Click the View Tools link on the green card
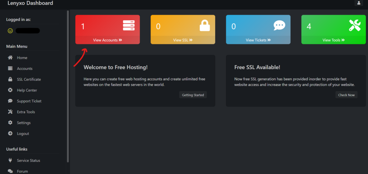 pos(333,40)
